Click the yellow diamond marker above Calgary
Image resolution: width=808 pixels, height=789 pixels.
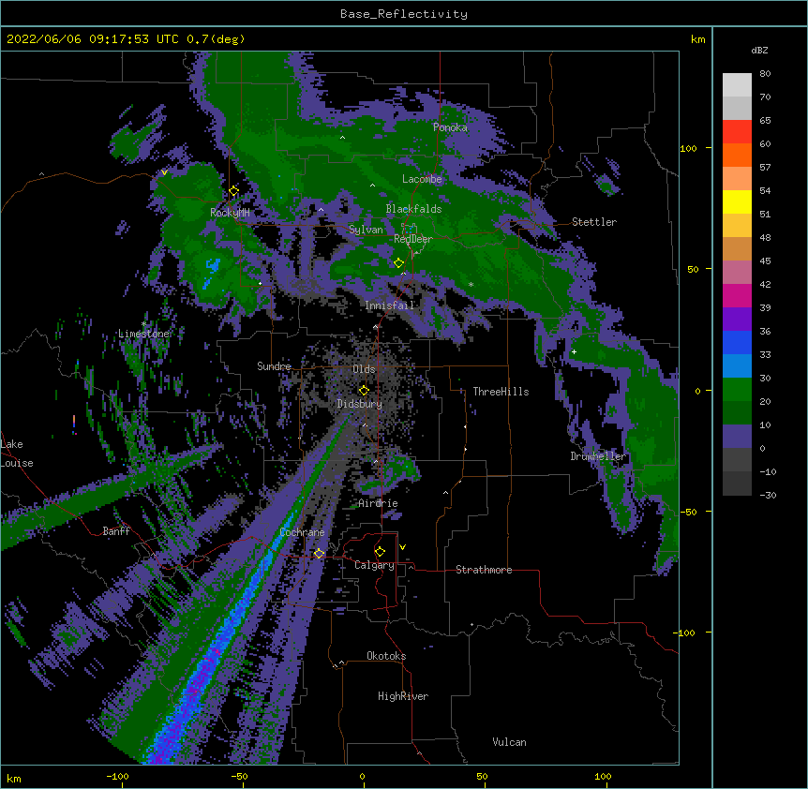(380, 552)
